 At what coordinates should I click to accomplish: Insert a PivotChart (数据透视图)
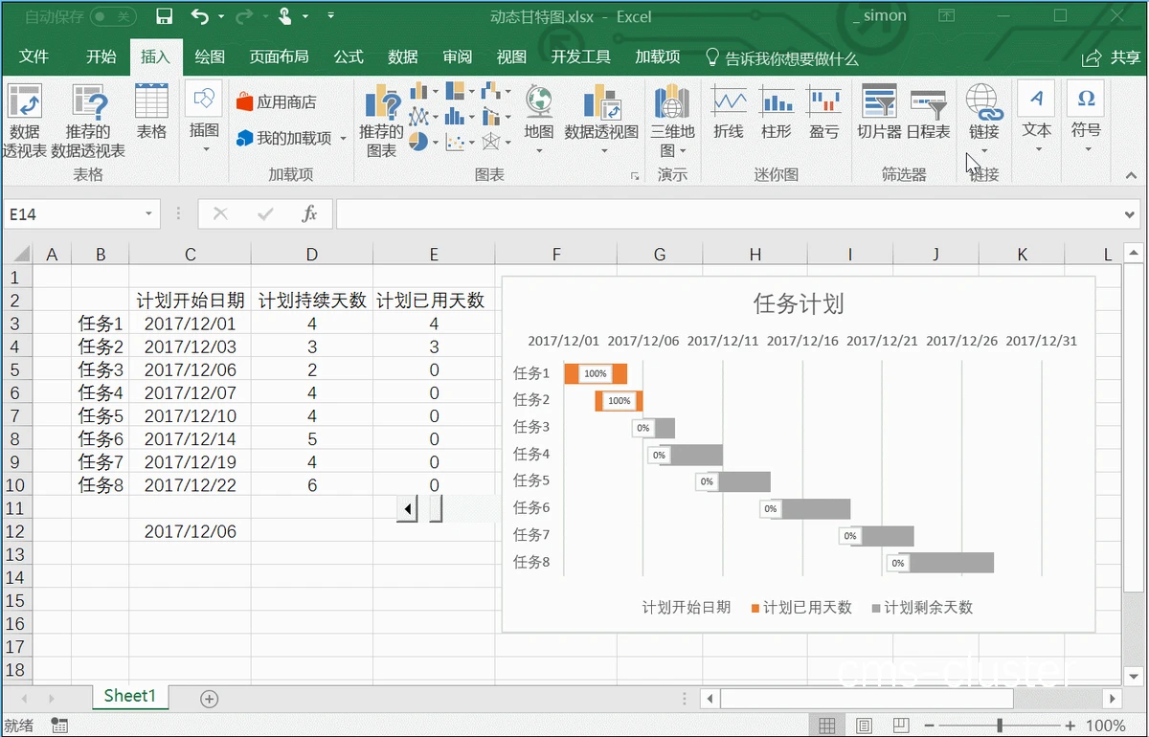(601, 119)
